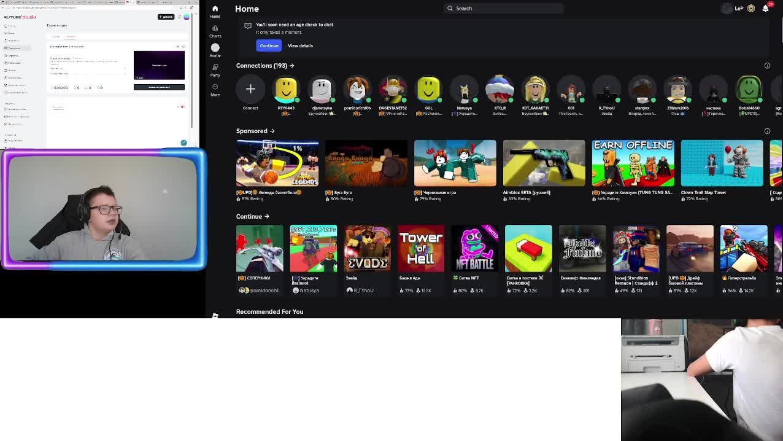The width and height of the screenshot is (783, 441).
Task: Open Bikelife Finland game thumbnail
Action: (582, 249)
